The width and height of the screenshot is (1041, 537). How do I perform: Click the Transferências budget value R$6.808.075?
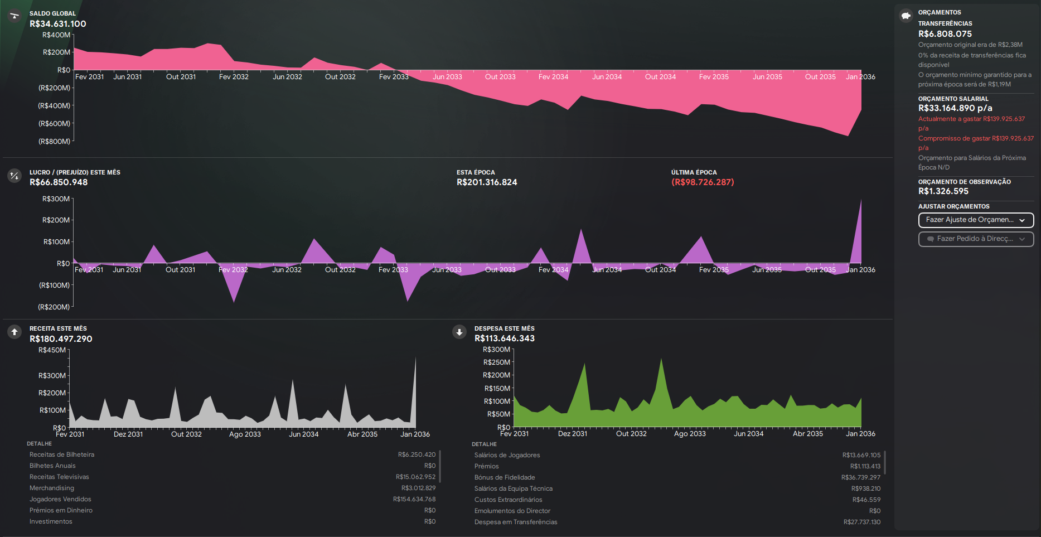(945, 34)
